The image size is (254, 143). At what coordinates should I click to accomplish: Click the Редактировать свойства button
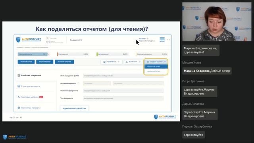click(x=74, y=108)
